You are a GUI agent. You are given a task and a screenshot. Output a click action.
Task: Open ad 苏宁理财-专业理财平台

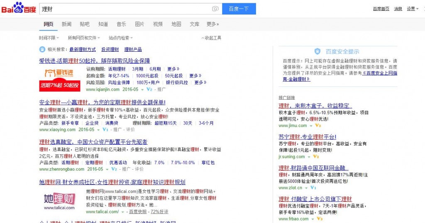click(308, 137)
